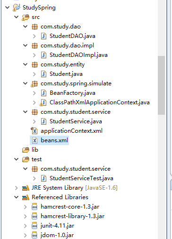Click the StudentService.java file icon
Screen dimensions: 172x239
(x=43, y=121)
